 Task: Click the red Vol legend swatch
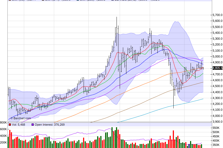click(10, 125)
